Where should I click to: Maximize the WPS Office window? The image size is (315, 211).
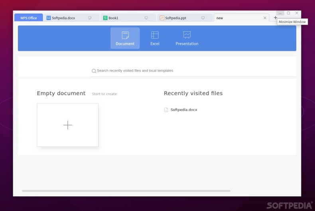[289, 13]
